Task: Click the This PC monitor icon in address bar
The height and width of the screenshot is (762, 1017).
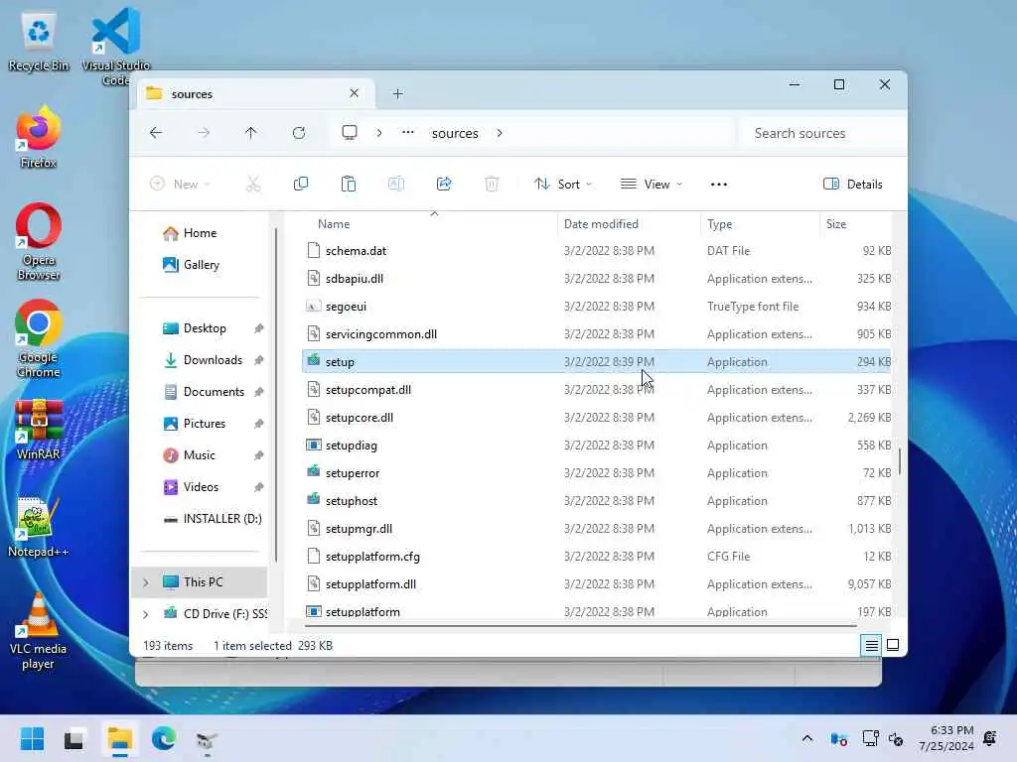Action: 350,133
